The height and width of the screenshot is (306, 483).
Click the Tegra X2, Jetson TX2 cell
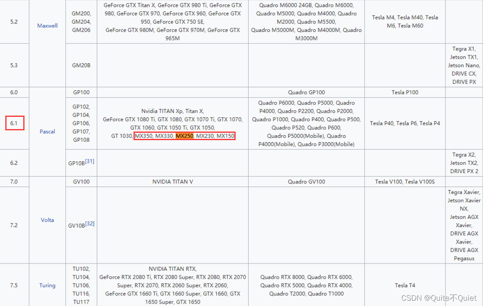464,163
